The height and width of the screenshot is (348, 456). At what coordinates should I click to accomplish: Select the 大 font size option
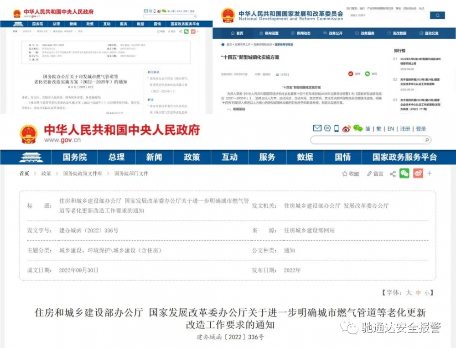[x=409, y=292]
